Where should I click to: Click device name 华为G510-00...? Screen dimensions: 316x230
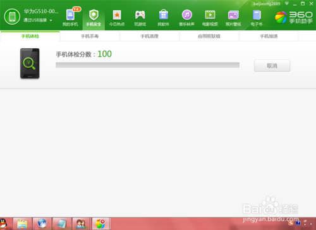tap(41, 11)
